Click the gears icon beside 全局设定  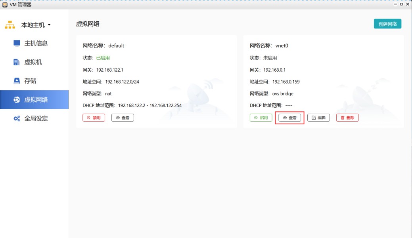17,118
